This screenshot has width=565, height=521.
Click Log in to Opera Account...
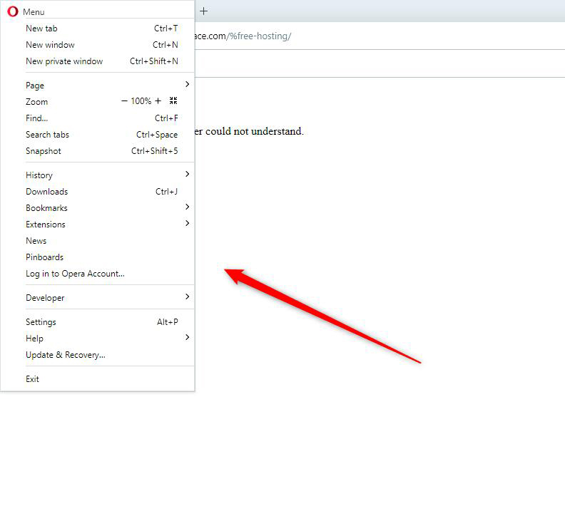coord(75,274)
